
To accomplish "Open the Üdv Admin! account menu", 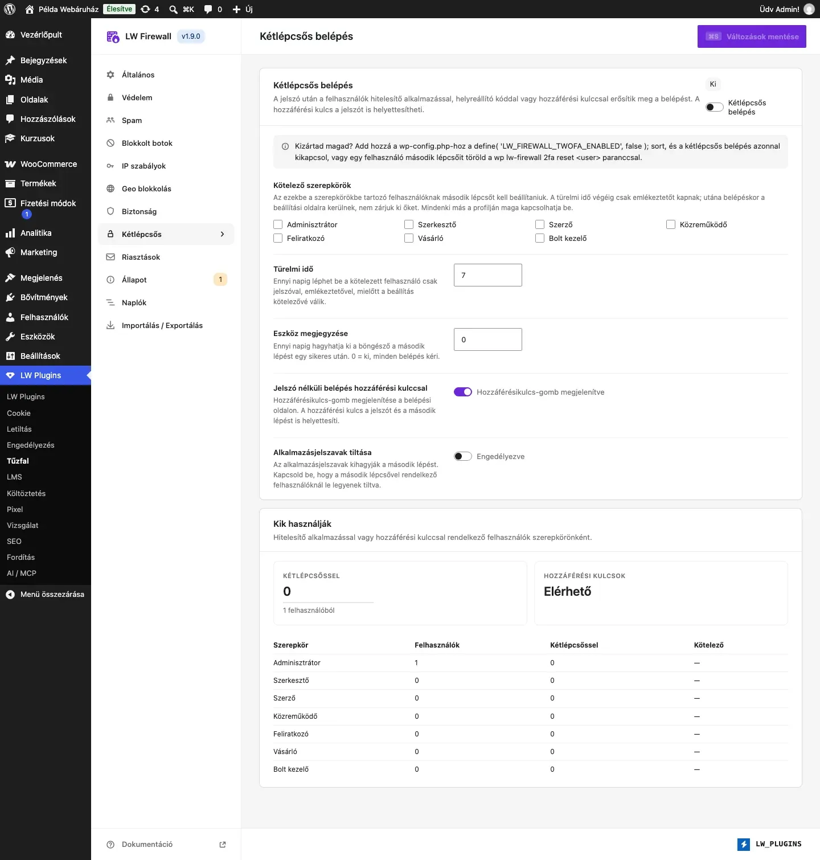I will tap(786, 9).
